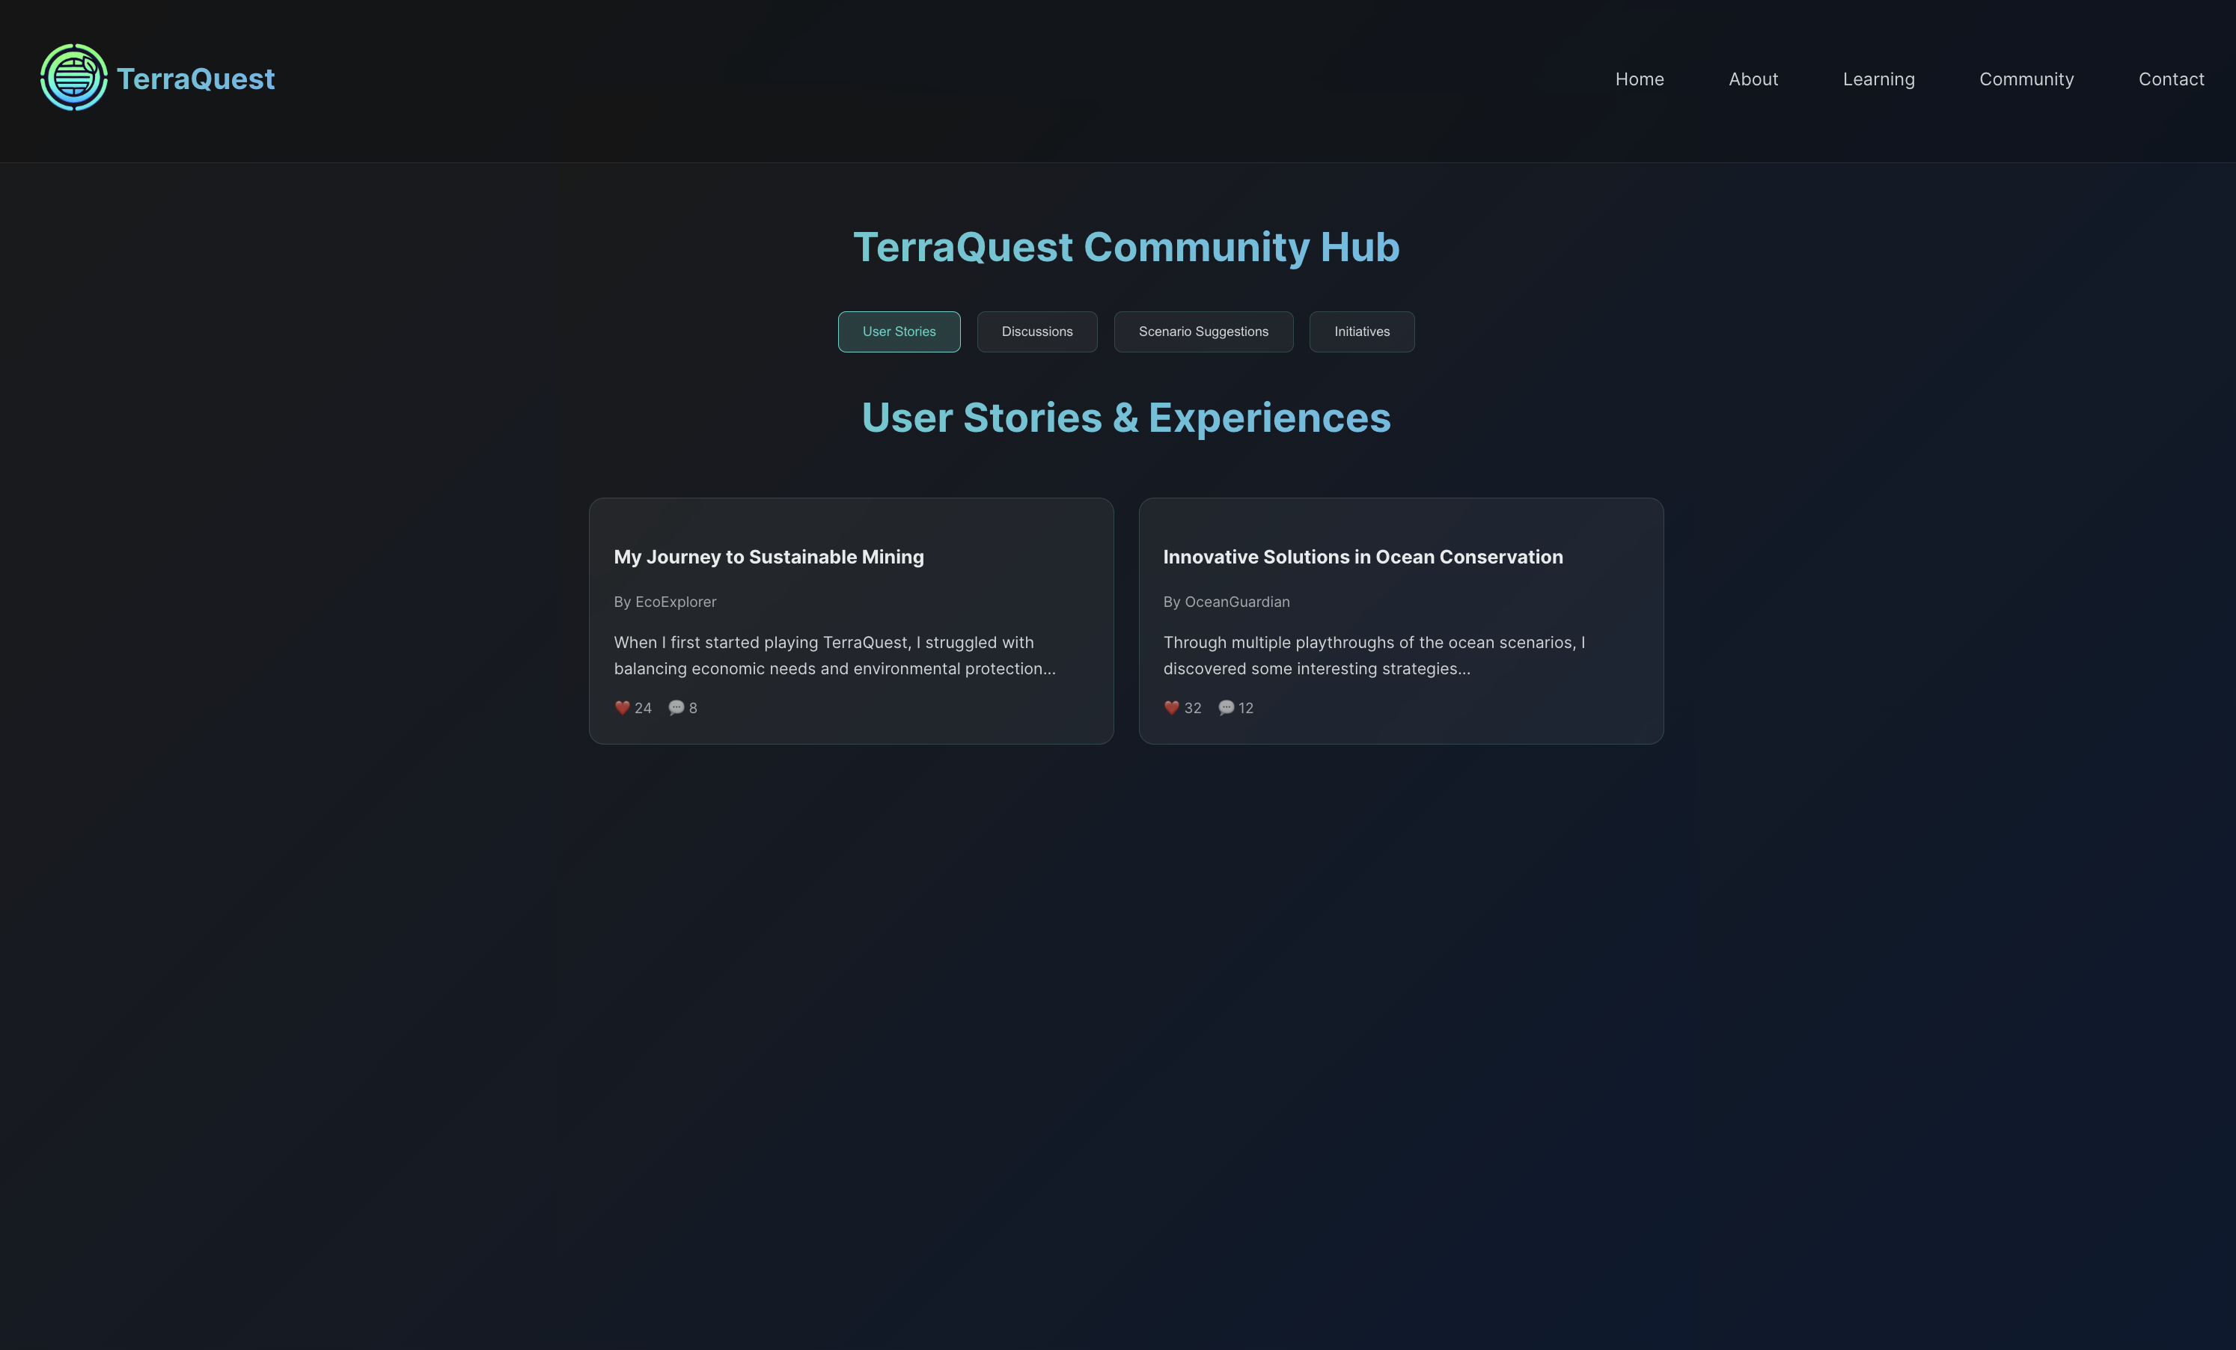Click comment bubble on Ocean Conservation story
The image size is (2236, 1350).
pos(1226,708)
